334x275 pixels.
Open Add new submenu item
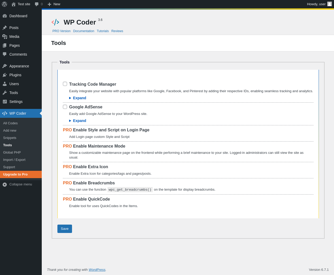coord(10,131)
